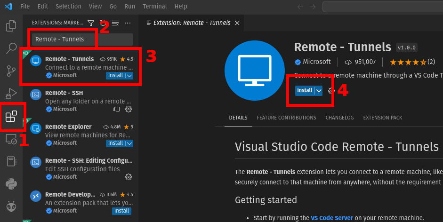The width and height of the screenshot is (443, 222).
Task: Open Remote Explorer in activity bar
Action: (x=11, y=139)
